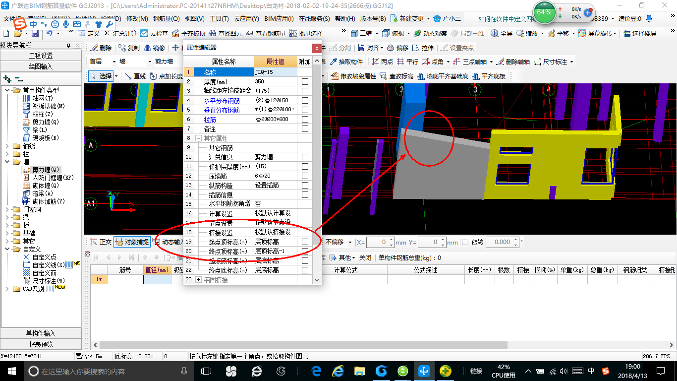
Task: Click 平齐底板 tool
Action: (489, 76)
